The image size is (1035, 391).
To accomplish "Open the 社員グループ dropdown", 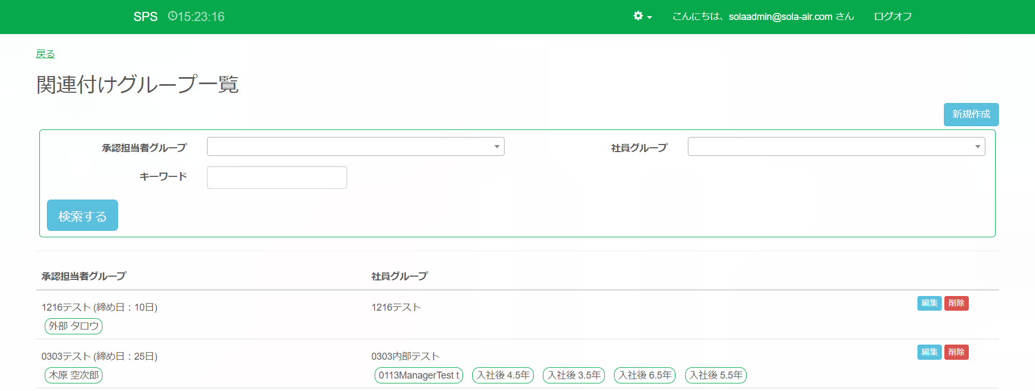I will pos(836,147).
